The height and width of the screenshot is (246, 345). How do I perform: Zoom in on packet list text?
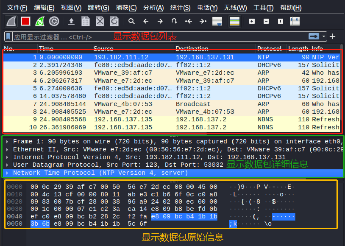[x=252, y=21]
